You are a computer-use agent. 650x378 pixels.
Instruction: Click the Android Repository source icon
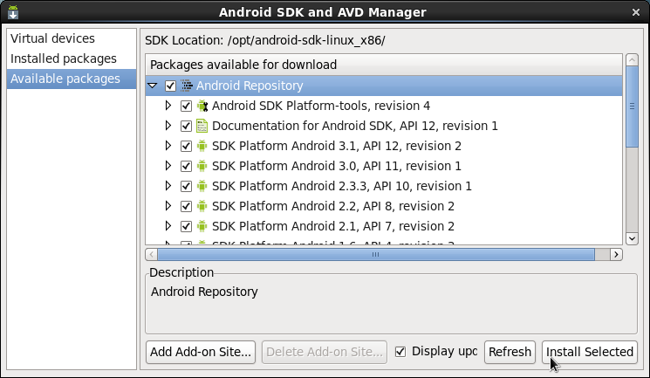coord(187,86)
